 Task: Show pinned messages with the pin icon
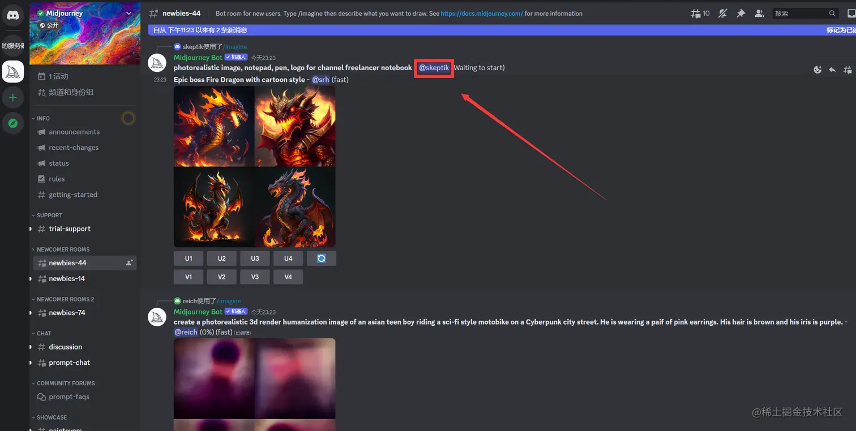coord(741,13)
